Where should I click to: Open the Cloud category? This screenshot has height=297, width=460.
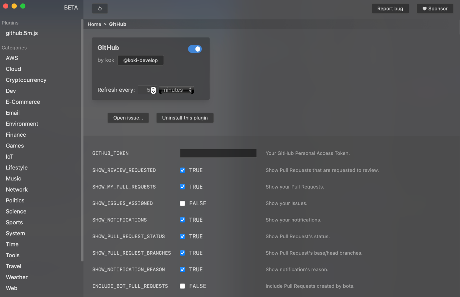pyautogui.click(x=13, y=69)
